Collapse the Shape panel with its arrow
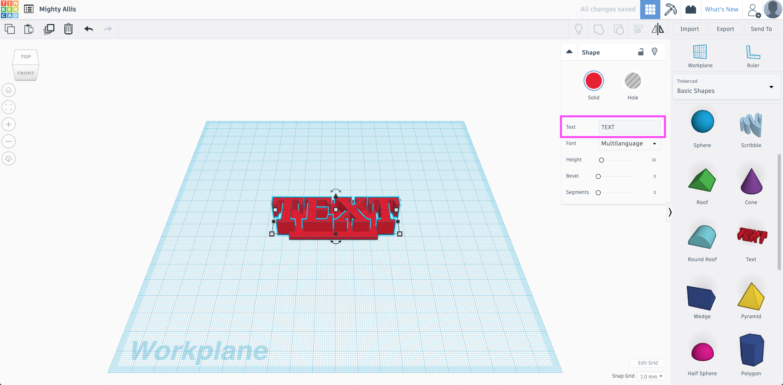Viewport: 783px width, 385px height. 569,52
